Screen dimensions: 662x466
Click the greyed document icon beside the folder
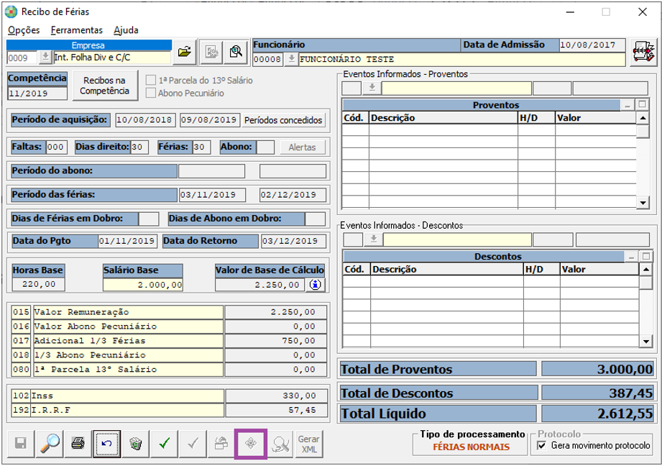[211, 52]
